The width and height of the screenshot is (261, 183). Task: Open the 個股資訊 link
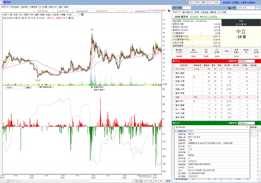click(x=227, y=2)
